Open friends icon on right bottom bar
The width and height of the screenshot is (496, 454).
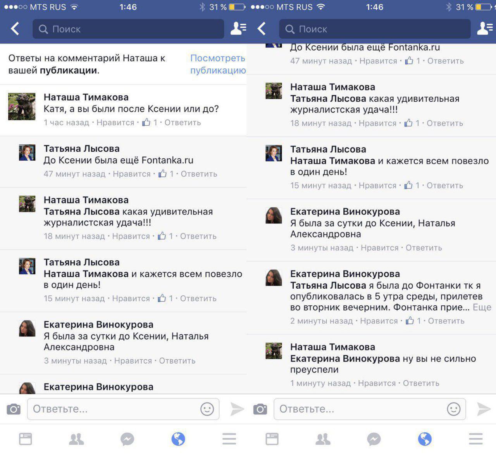click(x=323, y=439)
